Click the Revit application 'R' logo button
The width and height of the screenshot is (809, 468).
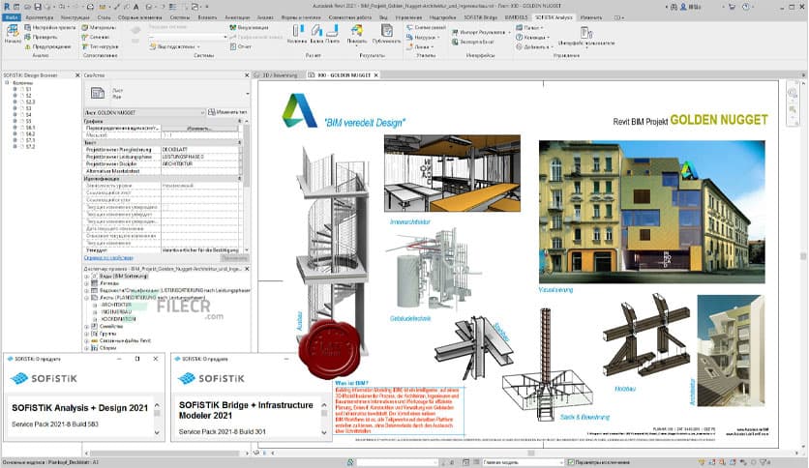coord(7,7)
